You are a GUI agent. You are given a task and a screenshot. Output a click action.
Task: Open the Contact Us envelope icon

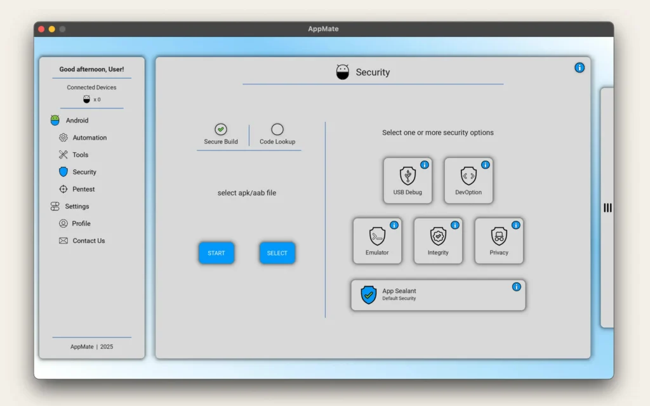tap(63, 240)
